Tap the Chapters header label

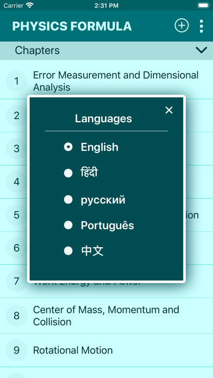[37, 51]
